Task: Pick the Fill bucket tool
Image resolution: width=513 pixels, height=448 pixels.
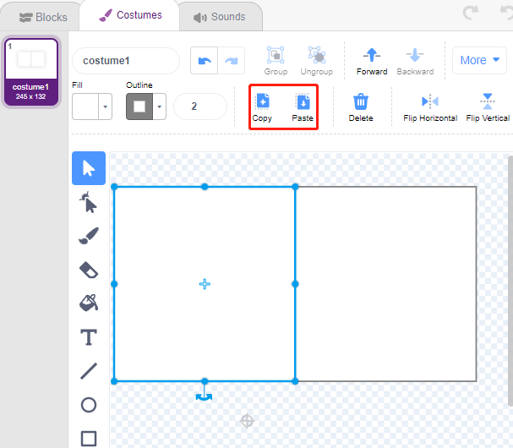Action: click(x=89, y=303)
